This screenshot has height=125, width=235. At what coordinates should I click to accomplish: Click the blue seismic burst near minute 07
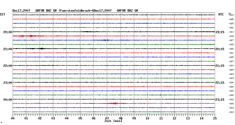[x=105, y=40]
